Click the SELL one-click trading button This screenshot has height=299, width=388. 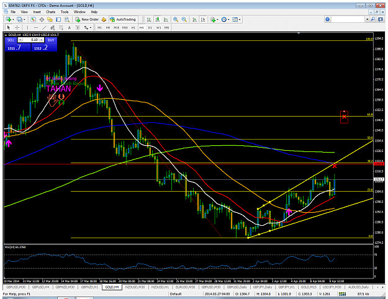coord(11,40)
